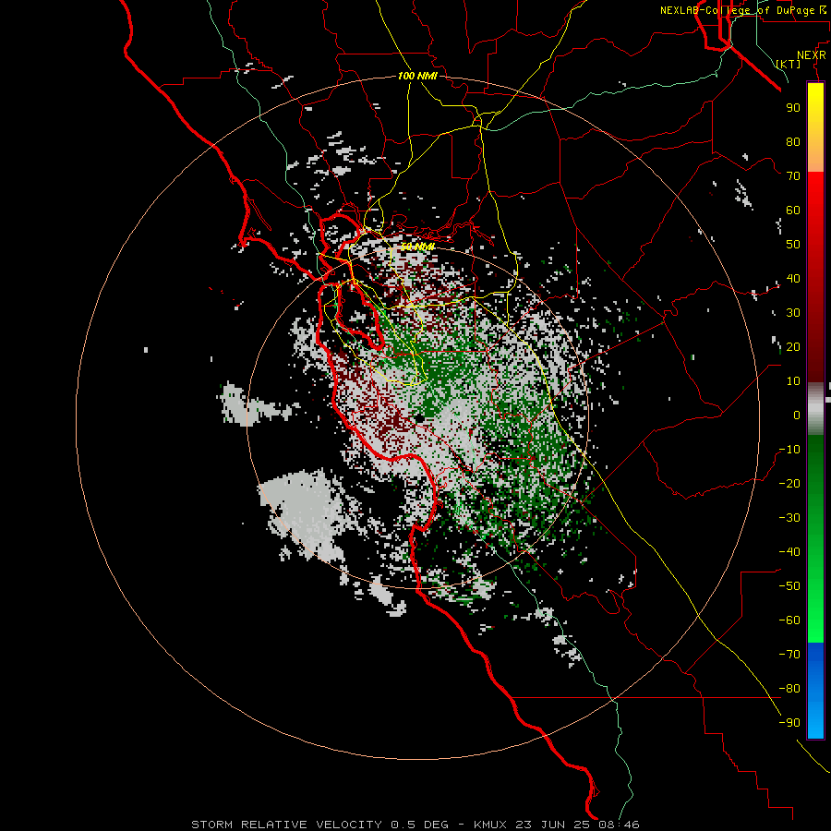
Task: Click the "KMUX" station identifier in caption
Action: pyautogui.click(x=489, y=825)
